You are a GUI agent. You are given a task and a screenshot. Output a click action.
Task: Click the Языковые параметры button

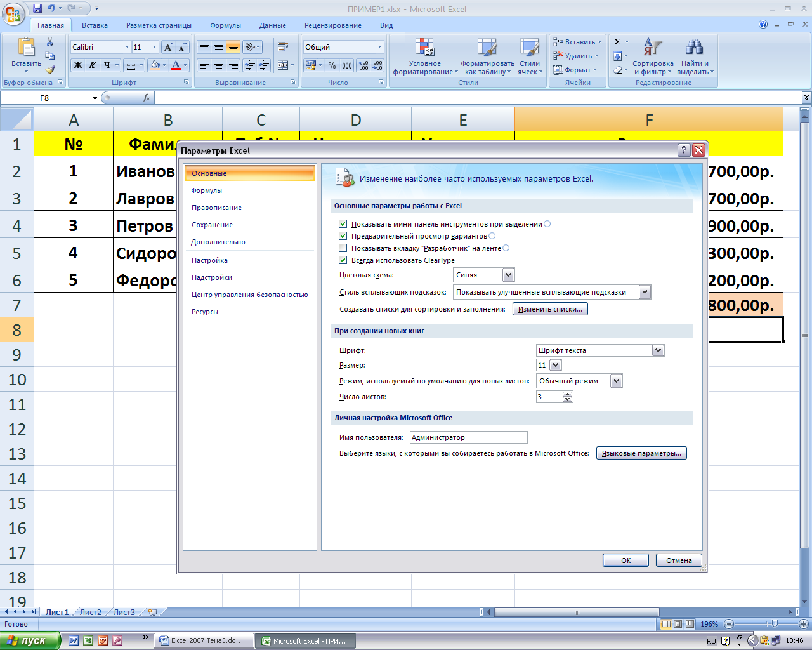tap(641, 453)
